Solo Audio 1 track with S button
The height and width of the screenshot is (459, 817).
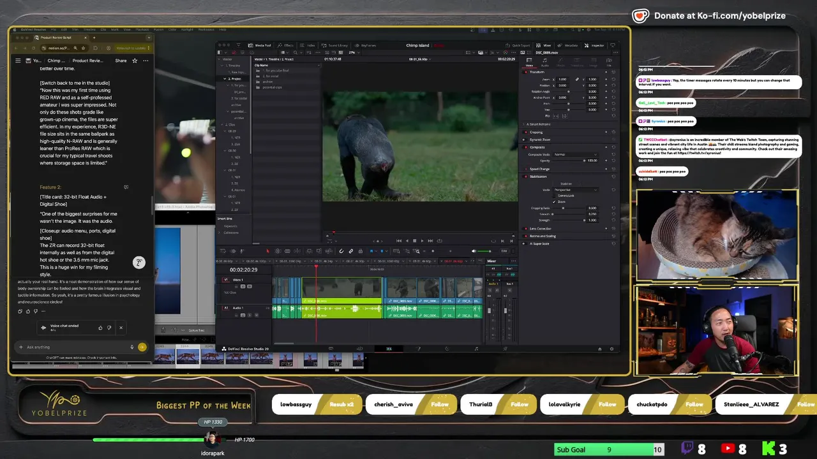pos(250,315)
